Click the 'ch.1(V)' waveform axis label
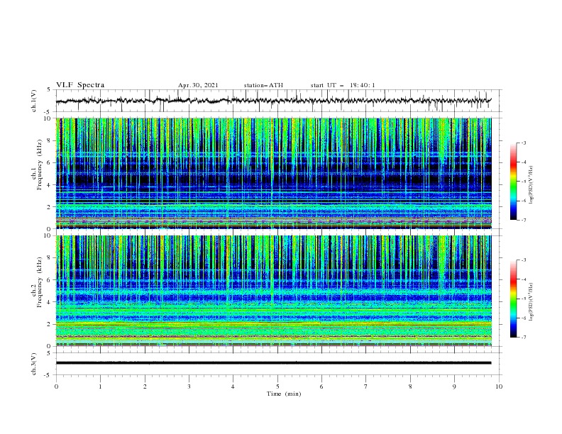562x434 pixels. coord(34,101)
